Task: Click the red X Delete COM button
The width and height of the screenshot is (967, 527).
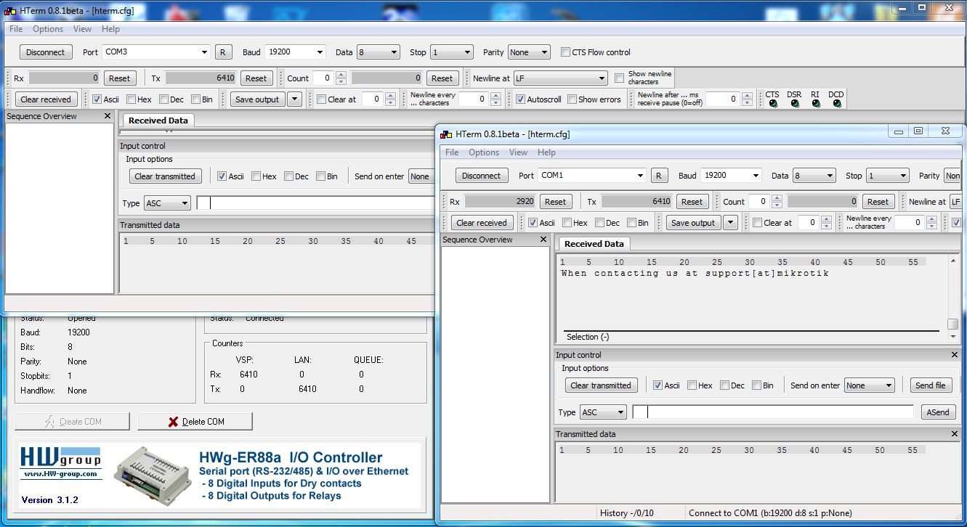Action: 195,421
